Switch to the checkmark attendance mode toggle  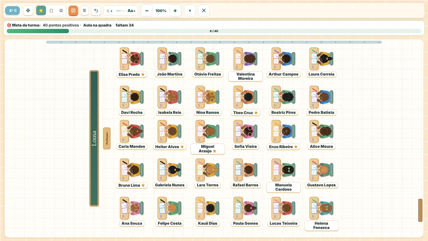(x=61, y=11)
